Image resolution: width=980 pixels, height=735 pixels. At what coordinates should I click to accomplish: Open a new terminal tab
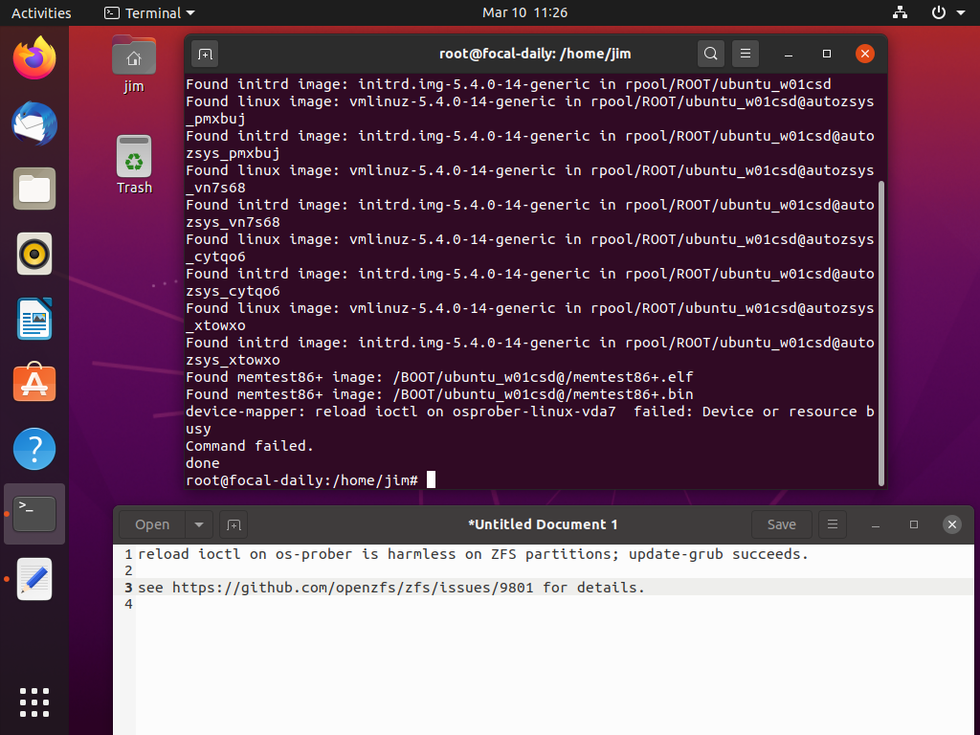(205, 54)
